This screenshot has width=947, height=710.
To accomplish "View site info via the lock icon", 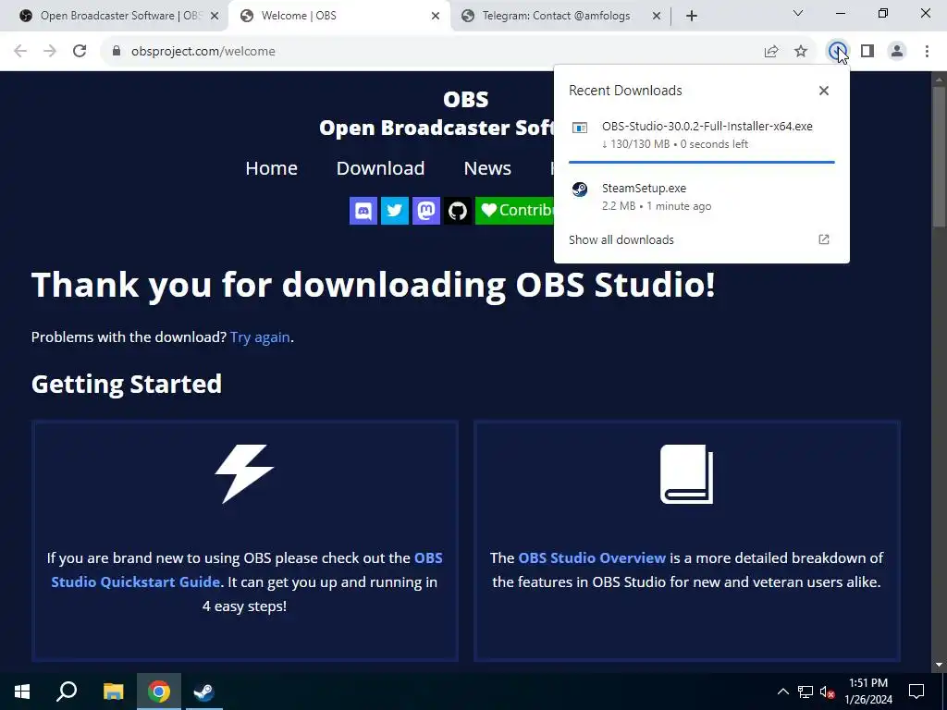I will click(117, 52).
